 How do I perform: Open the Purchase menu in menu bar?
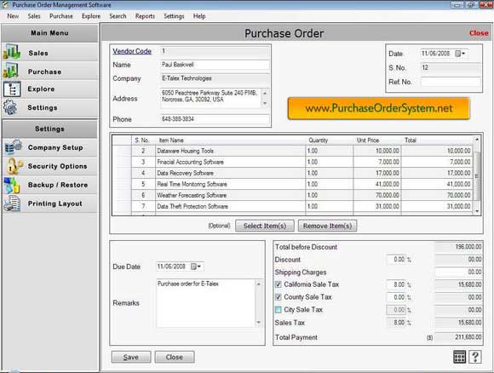click(61, 16)
